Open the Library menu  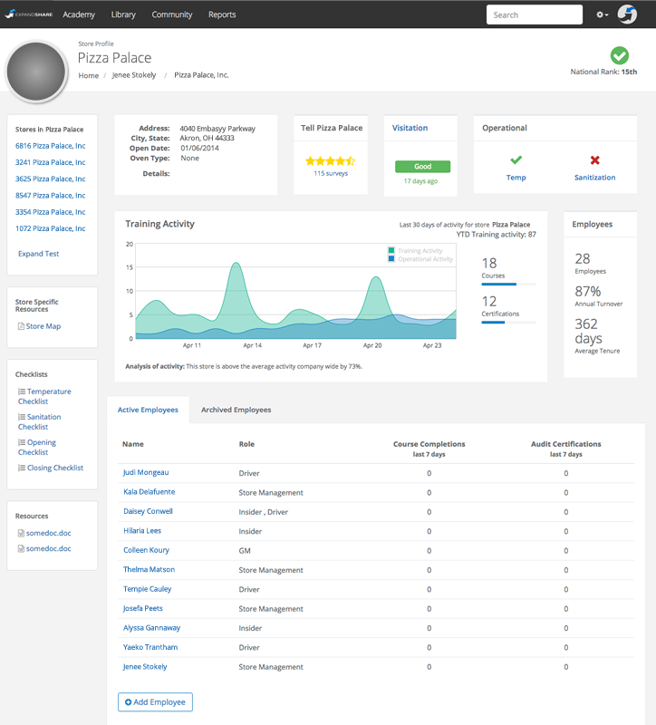[x=123, y=14]
